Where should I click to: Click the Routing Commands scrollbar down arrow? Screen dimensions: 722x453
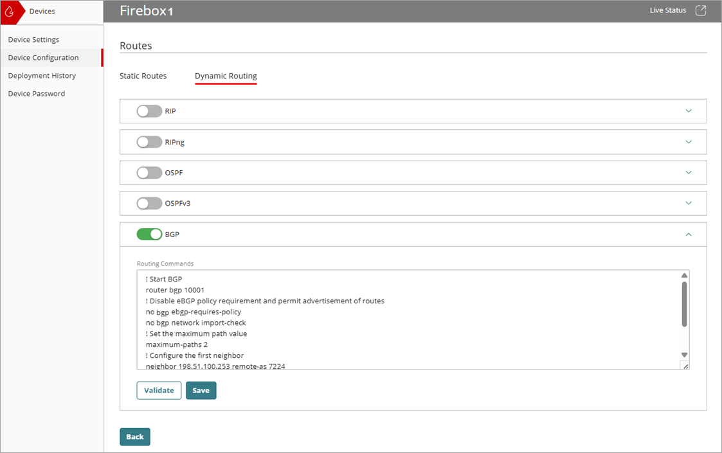(x=683, y=354)
